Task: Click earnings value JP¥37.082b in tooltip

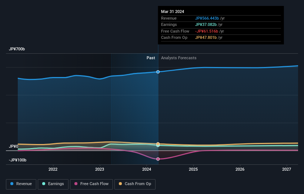Action: tap(206, 24)
